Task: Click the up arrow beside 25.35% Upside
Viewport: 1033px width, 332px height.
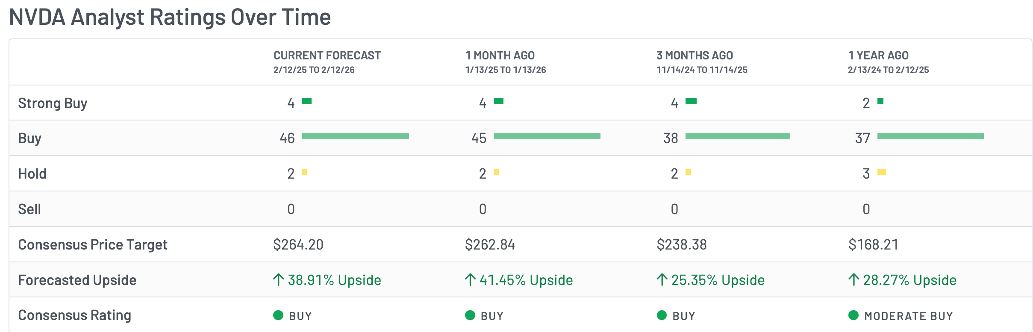Action: [662, 280]
